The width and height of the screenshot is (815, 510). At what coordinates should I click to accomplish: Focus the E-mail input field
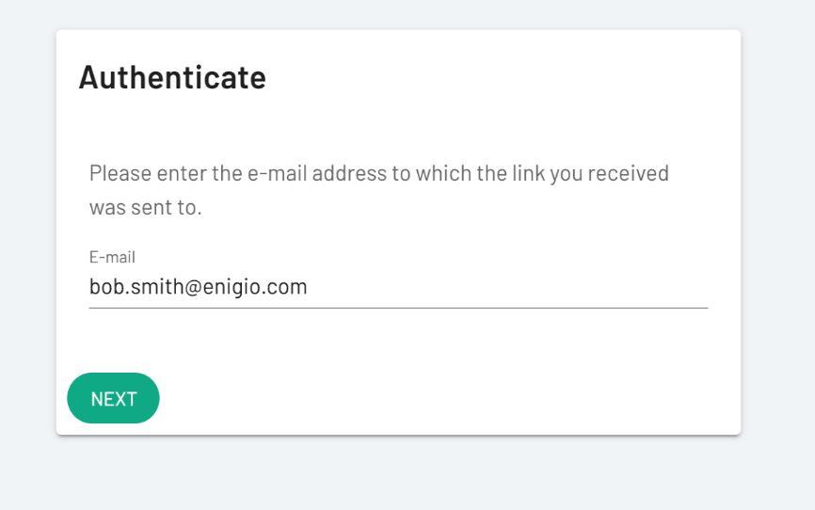(397, 287)
